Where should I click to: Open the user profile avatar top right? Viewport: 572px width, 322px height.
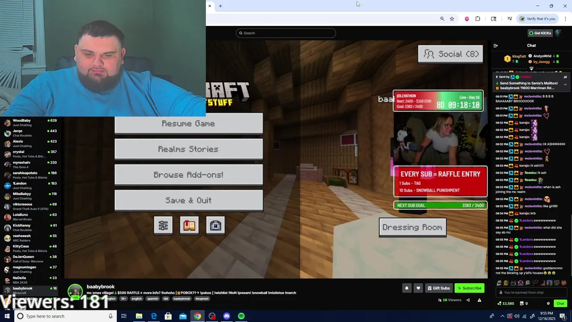pos(558,33)
